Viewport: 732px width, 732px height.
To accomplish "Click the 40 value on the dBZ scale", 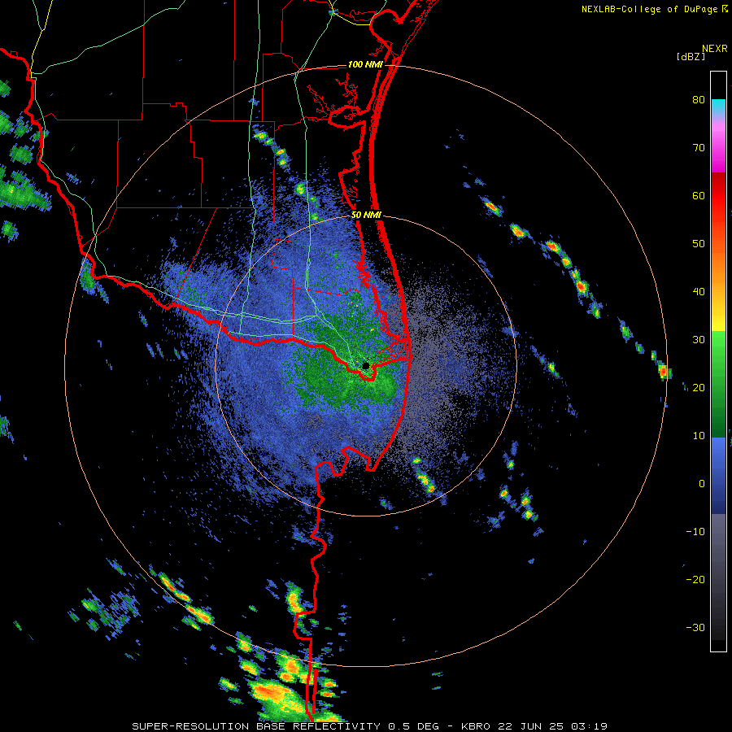I will [699, 292].
